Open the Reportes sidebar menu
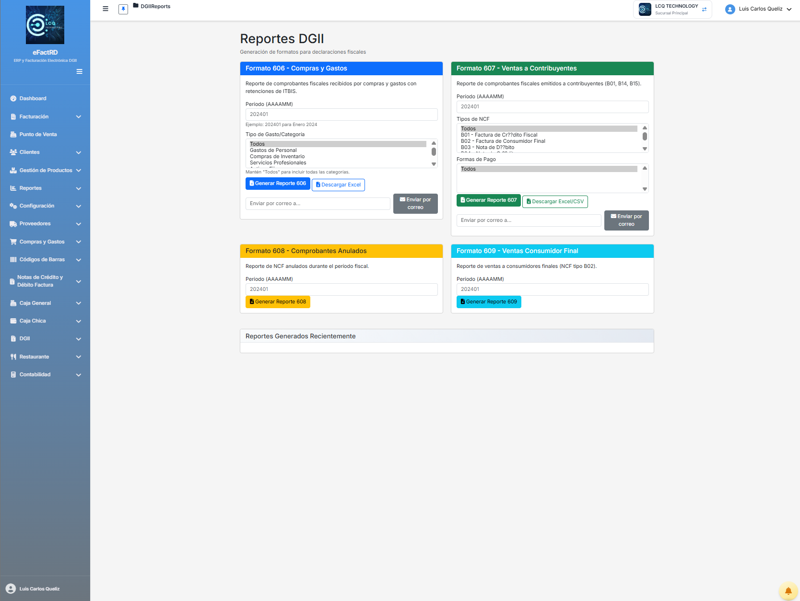Screen dimensions: 800x601 (45, 188)
